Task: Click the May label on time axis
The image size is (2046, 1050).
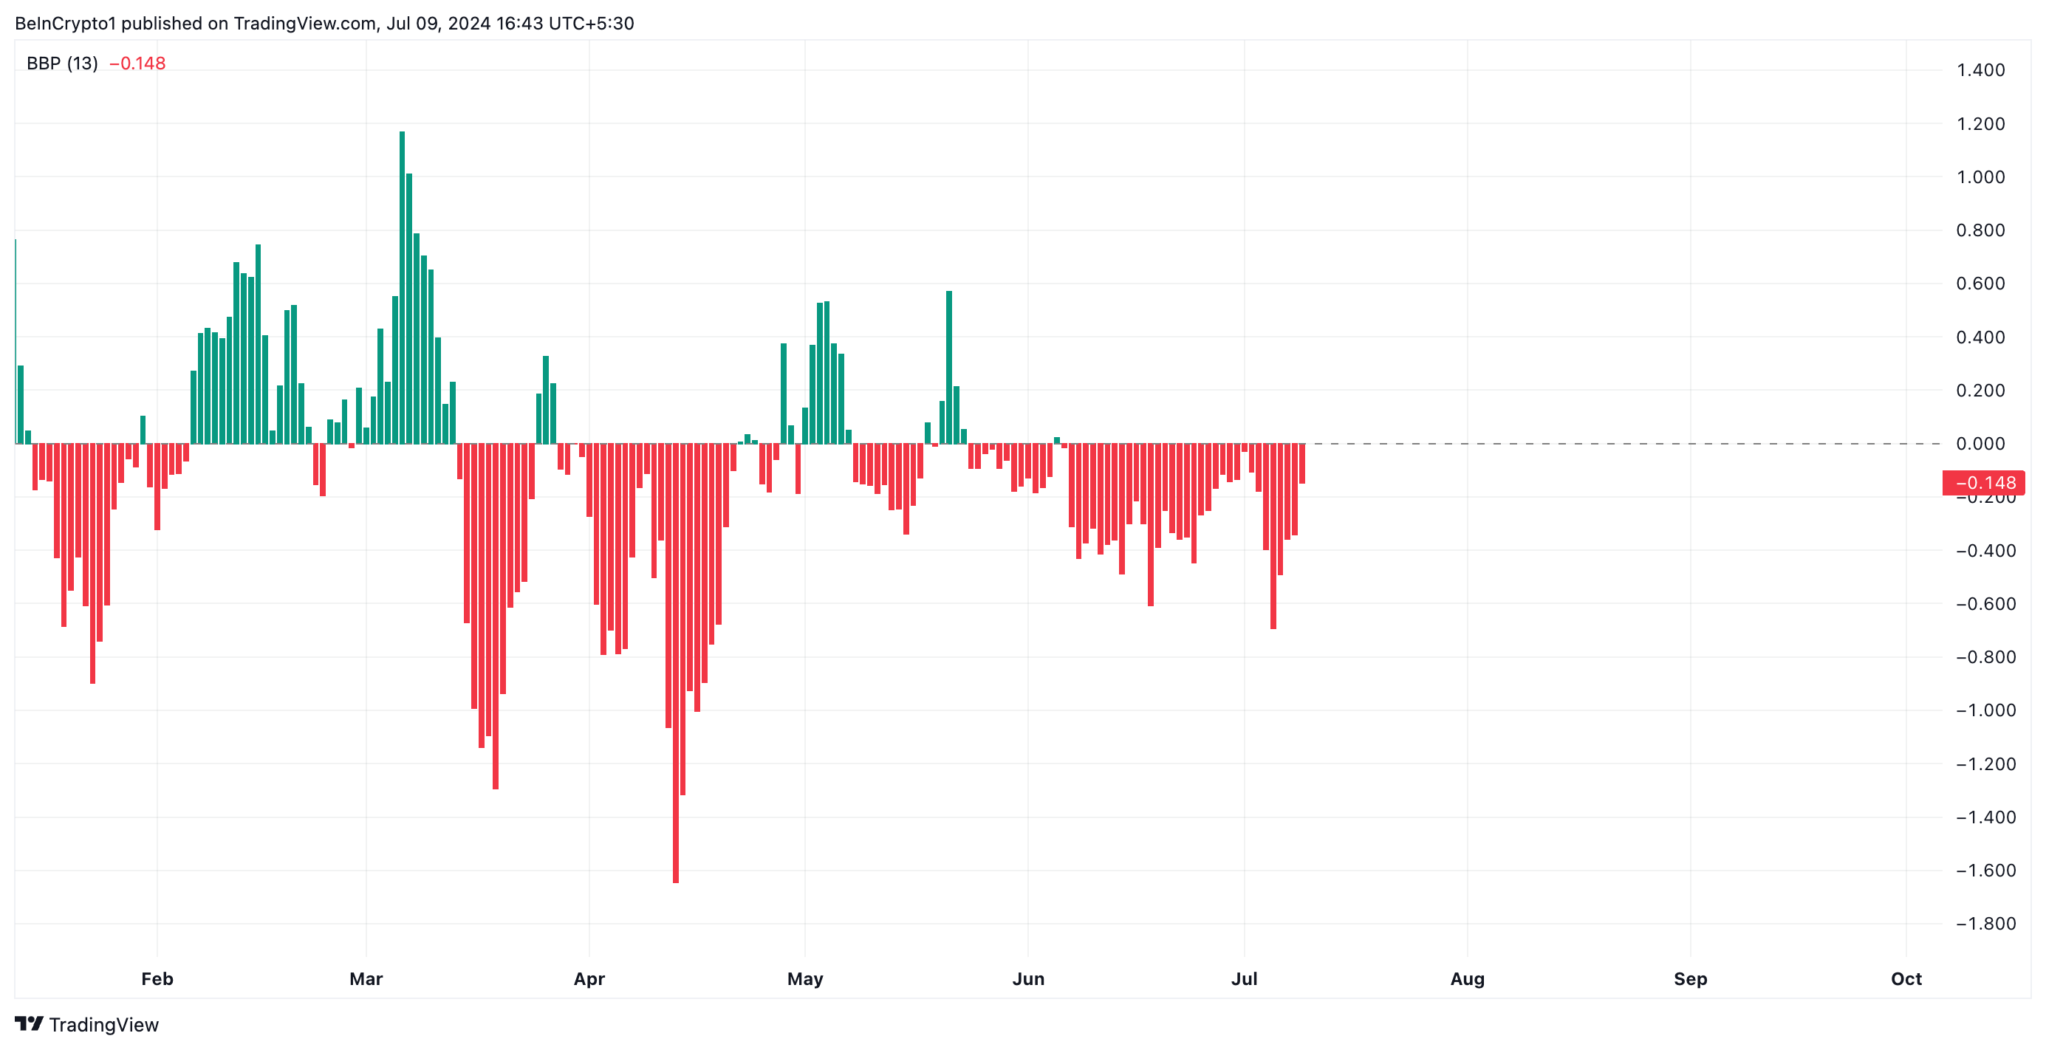Action: tap(804, 978)
